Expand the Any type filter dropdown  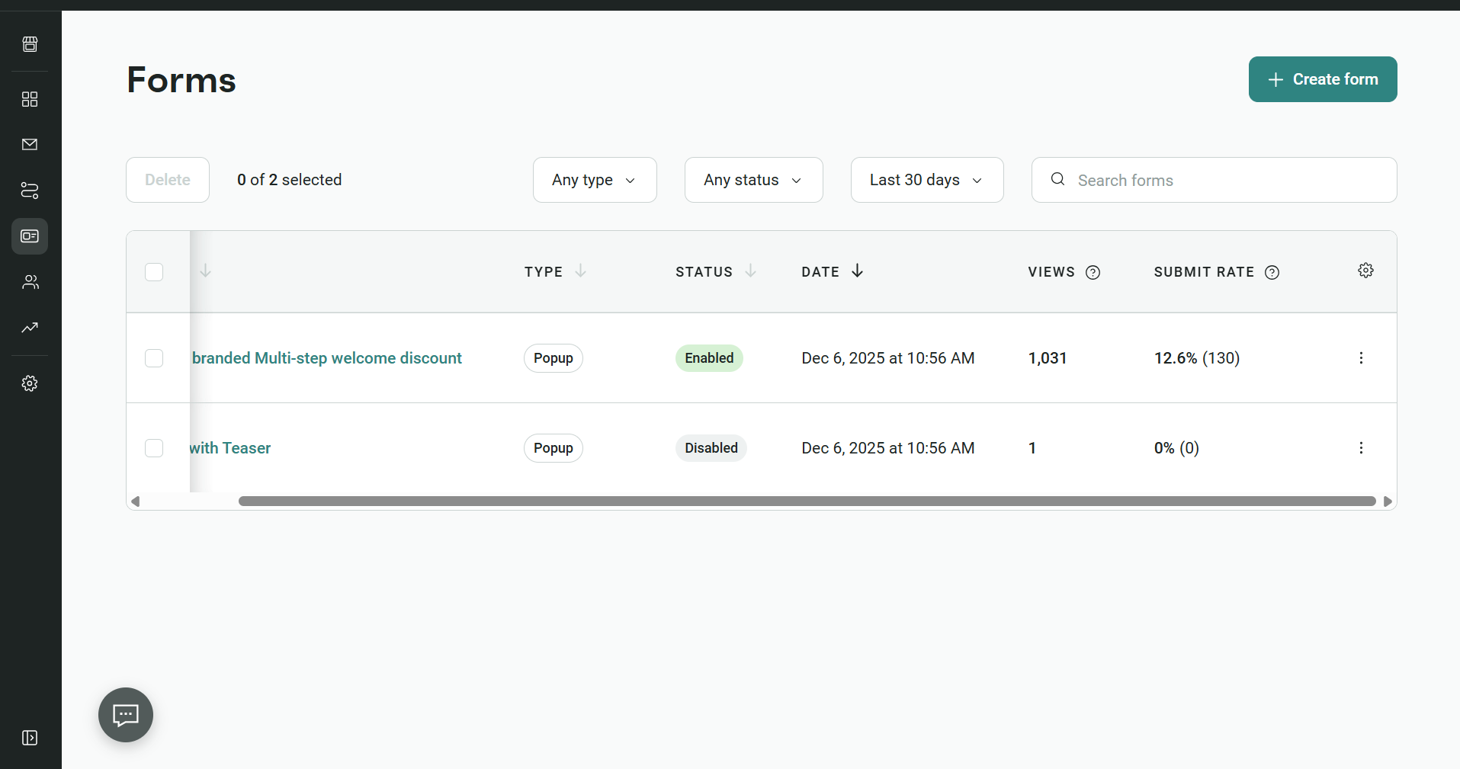[x=594, y=180]
